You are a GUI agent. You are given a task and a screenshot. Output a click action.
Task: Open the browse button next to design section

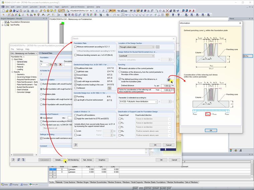tap(157, 47)
